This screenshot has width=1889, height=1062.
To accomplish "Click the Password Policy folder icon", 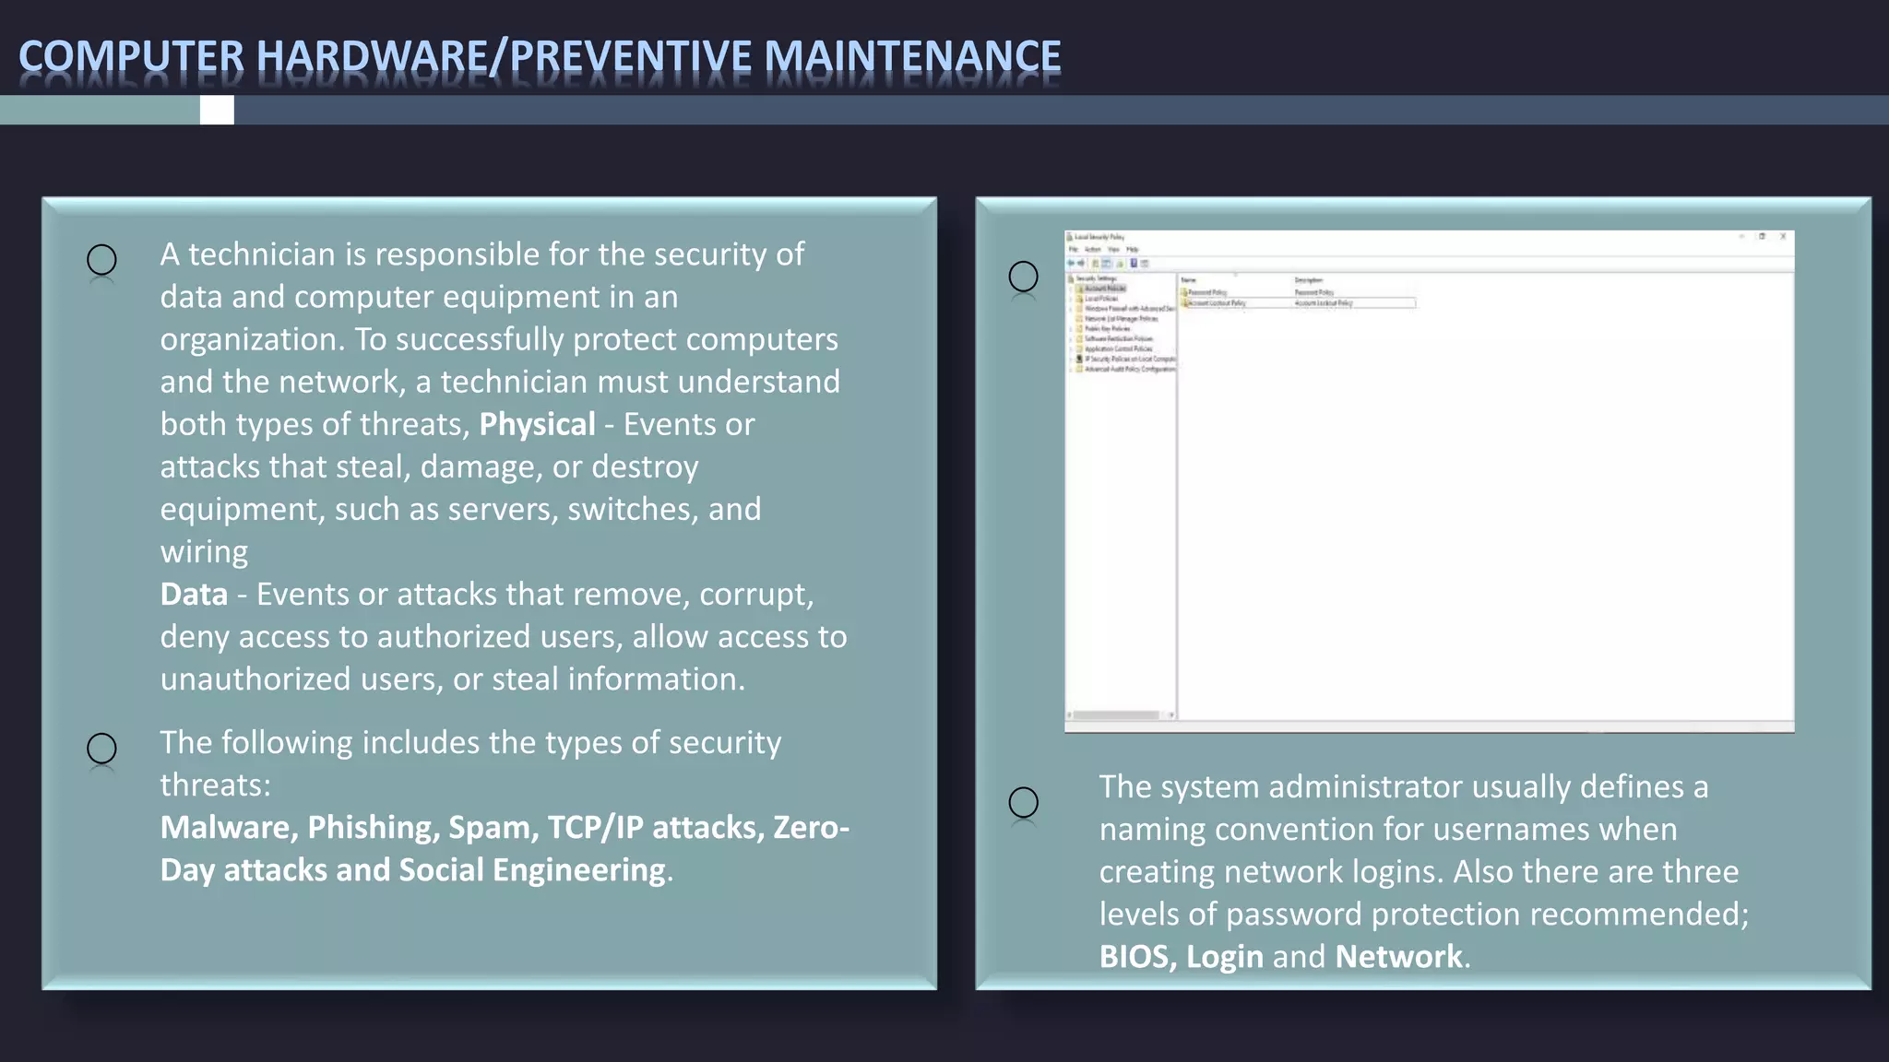I will 1184,292.
